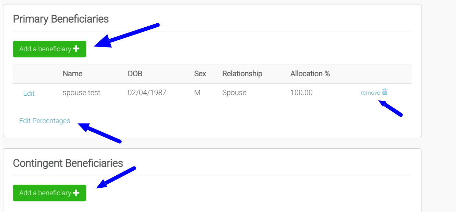Click the plus icon under Primary Beneficiaries

pos(76,49)
